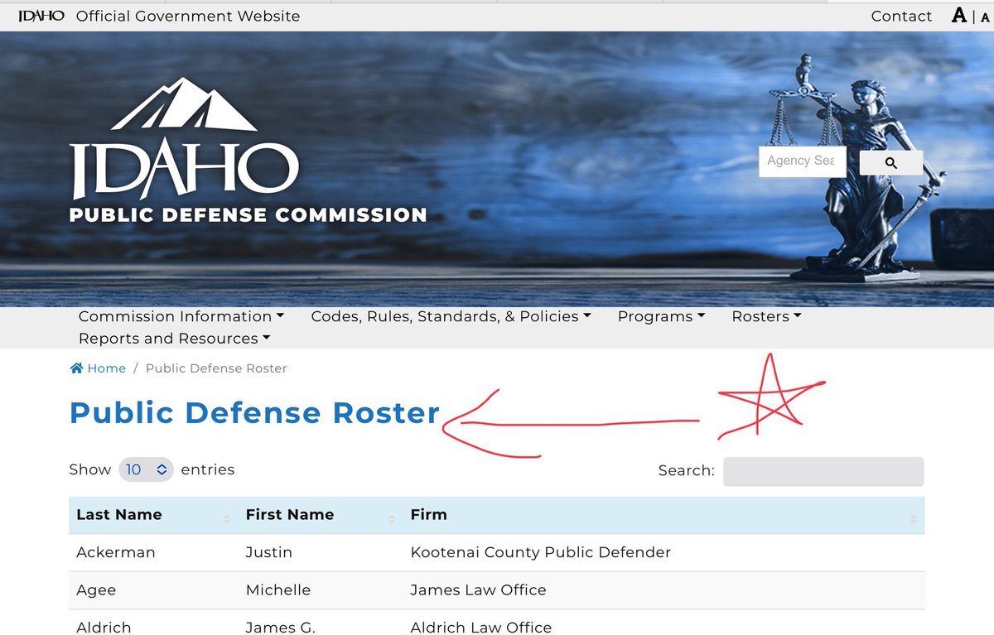The width and height of the screenshot is (994, 635).
Task: Expand the Rosters menu
Action: point(766,316)
